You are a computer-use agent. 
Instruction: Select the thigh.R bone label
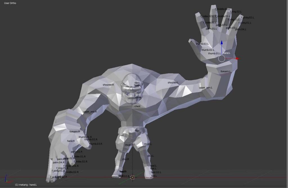click(129, 145)
